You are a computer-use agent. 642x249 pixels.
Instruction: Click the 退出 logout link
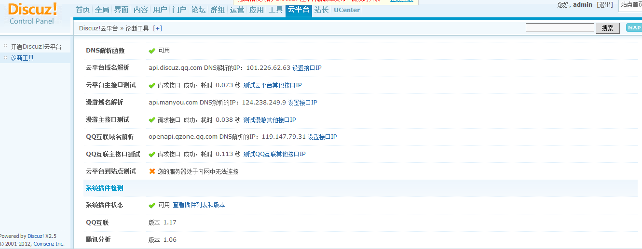coord(605,5)
